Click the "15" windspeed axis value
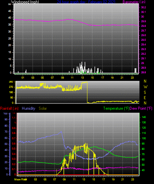 pyautogui.click(x=10, y=52)
